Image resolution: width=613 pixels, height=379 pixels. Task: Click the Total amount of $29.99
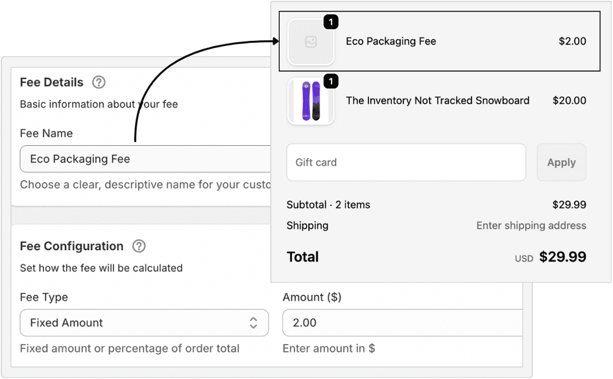(563, 257)
